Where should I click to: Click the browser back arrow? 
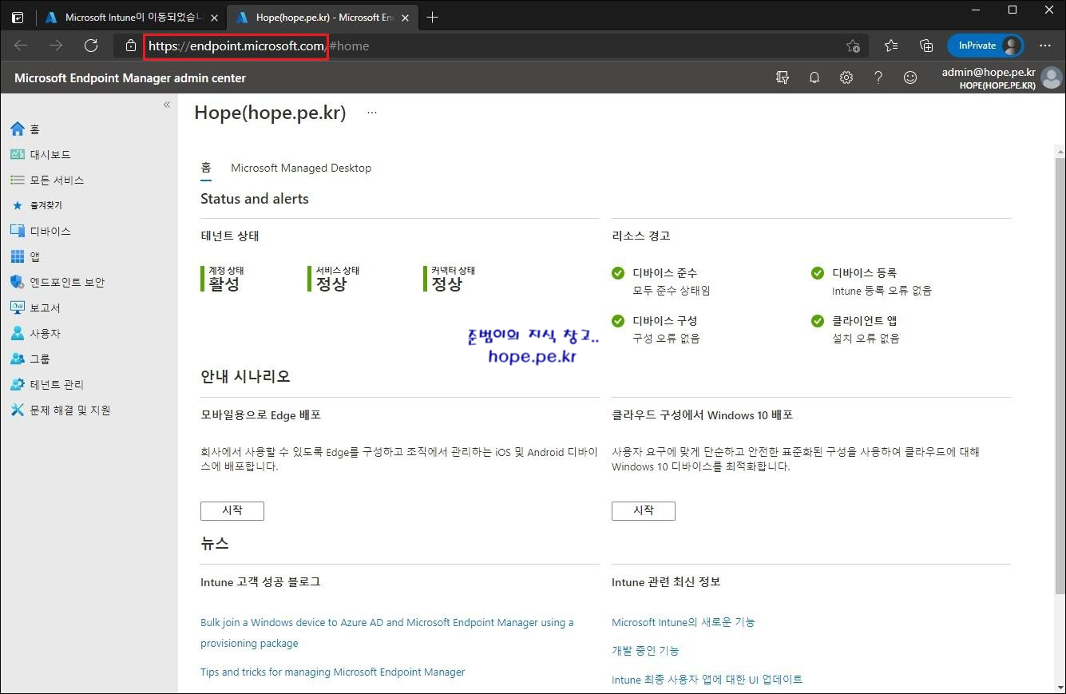[x=22, y=46]
